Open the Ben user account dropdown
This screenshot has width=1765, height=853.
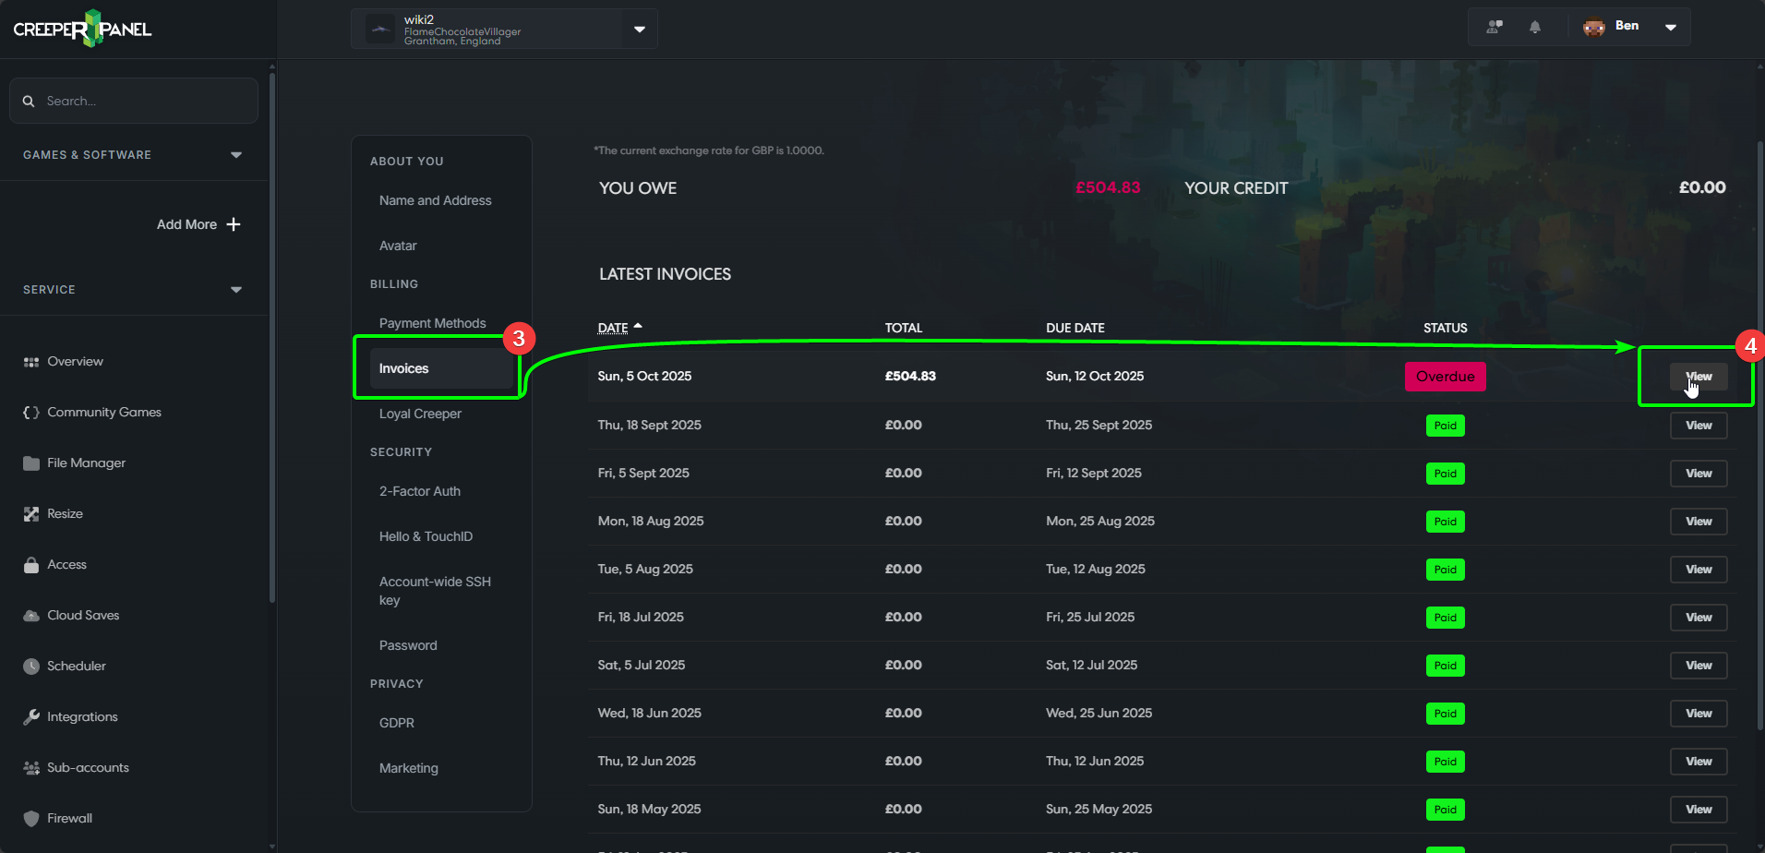tap(1670, 27)
